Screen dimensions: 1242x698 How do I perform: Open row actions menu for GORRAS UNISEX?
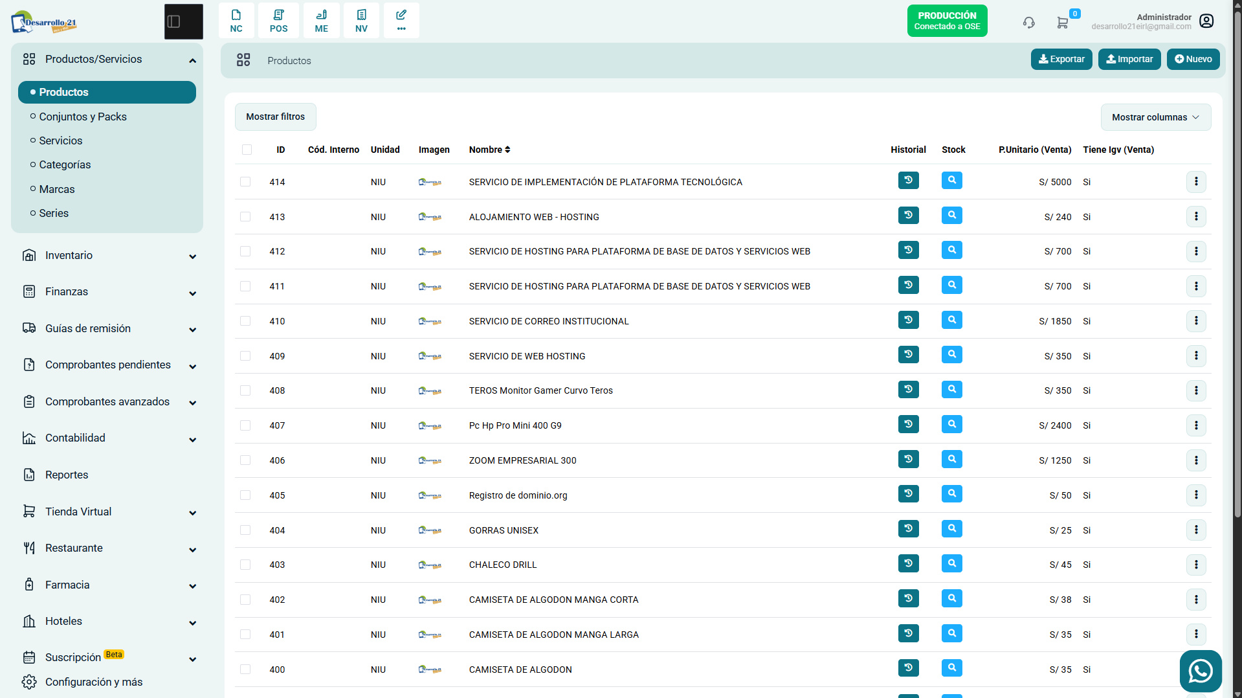pyautogui.click(x=1196, y=530)
